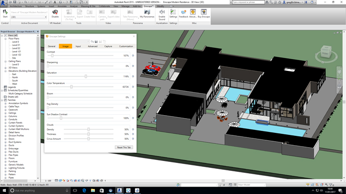Open File Explorer from the taskbar
The width and height of the screenshot is (346, 194).
point(93,190)
